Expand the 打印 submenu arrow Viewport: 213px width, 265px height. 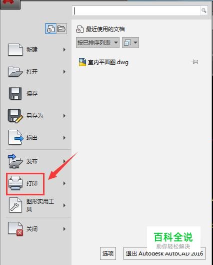(x=64, y=183)
